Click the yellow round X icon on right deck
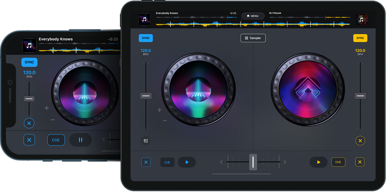 click(360, 140)
